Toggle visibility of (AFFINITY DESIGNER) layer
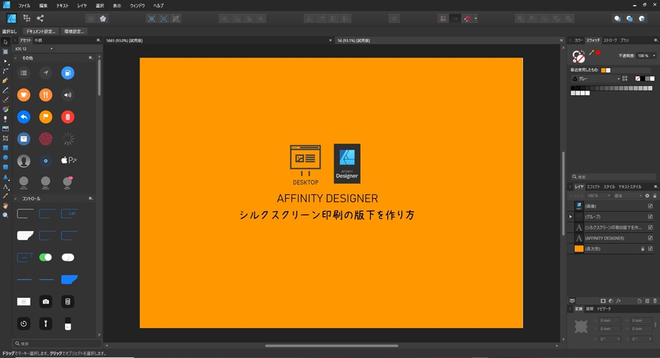Screen dimensions: 660x358 coord(651,238)
